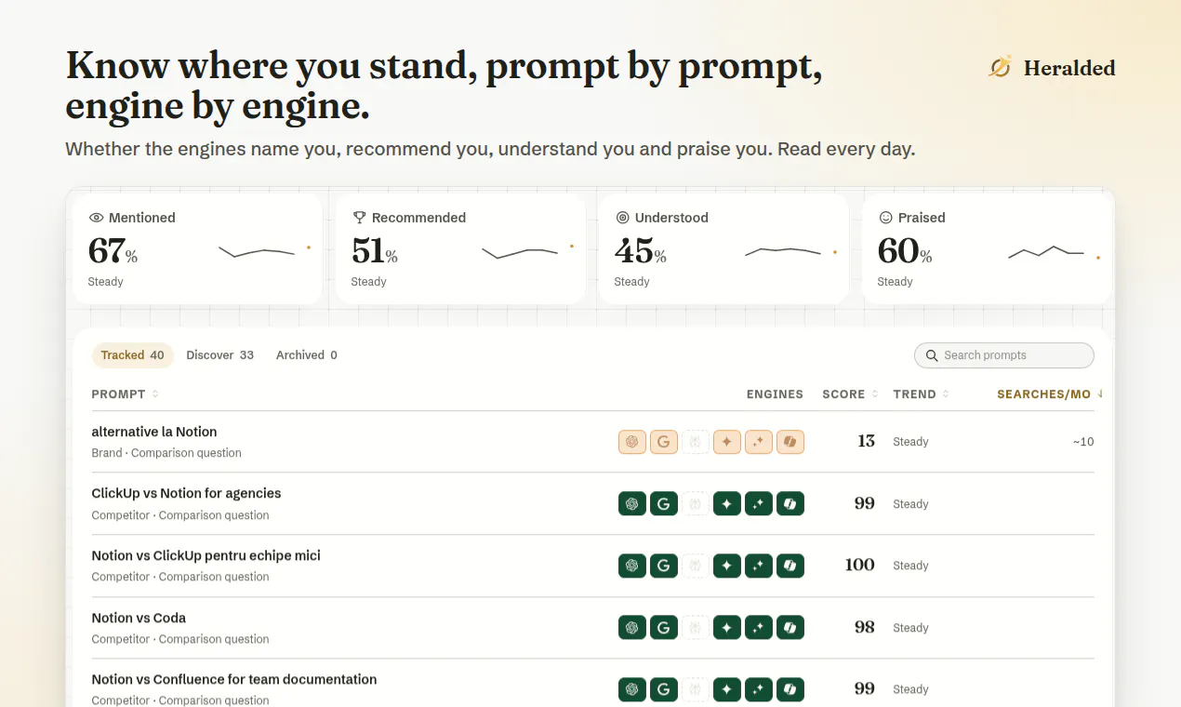Image resolution: width=1181 pixels, height=707 pixels.
Task: Click dashed disabled engine icon for alternative la Notion
Action: click(696, 442)
